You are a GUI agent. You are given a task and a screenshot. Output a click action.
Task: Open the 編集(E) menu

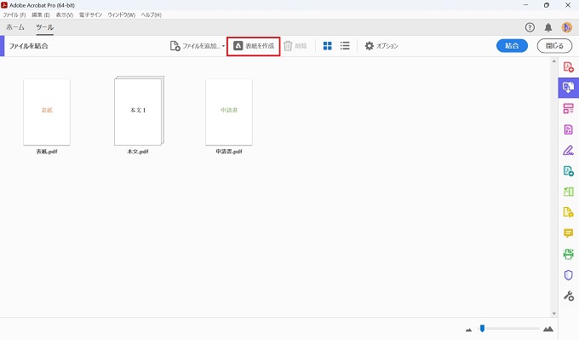pos(41,14)
